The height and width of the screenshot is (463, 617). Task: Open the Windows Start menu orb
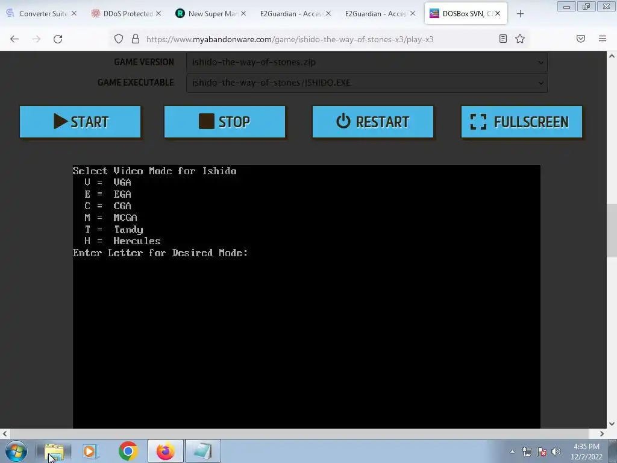click(x=16, y=451)
